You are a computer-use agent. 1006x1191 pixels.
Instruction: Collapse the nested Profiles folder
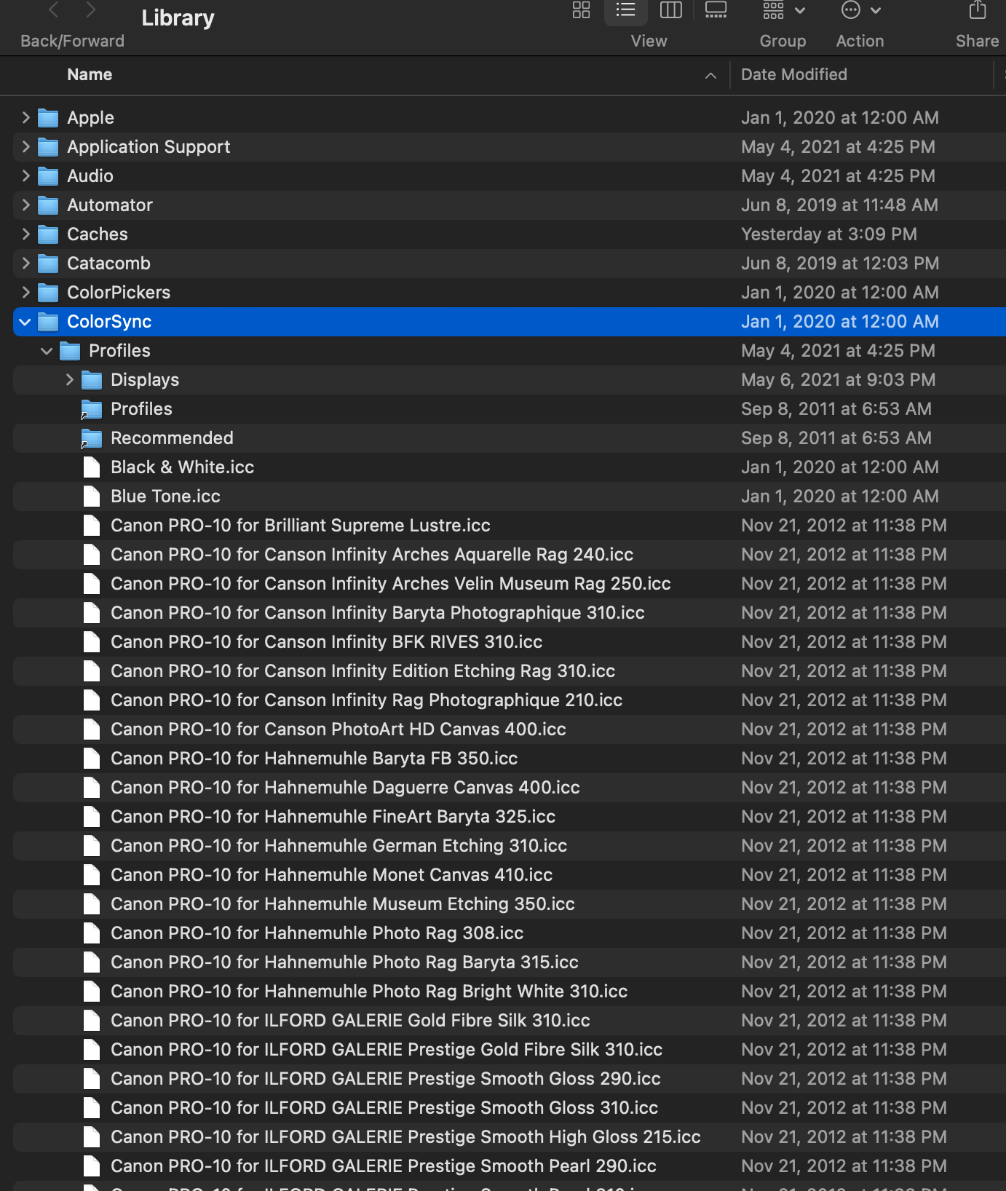(x=47, y=351)
